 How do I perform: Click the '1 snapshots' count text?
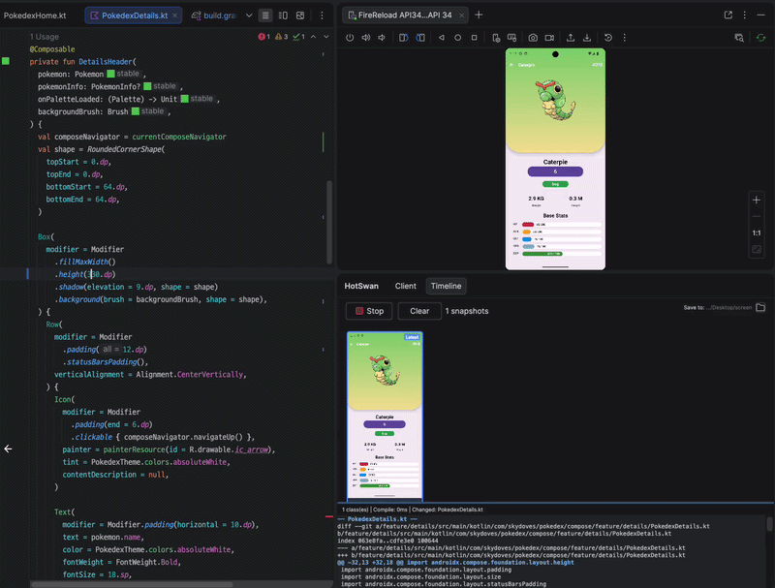[x=467, y=311]
